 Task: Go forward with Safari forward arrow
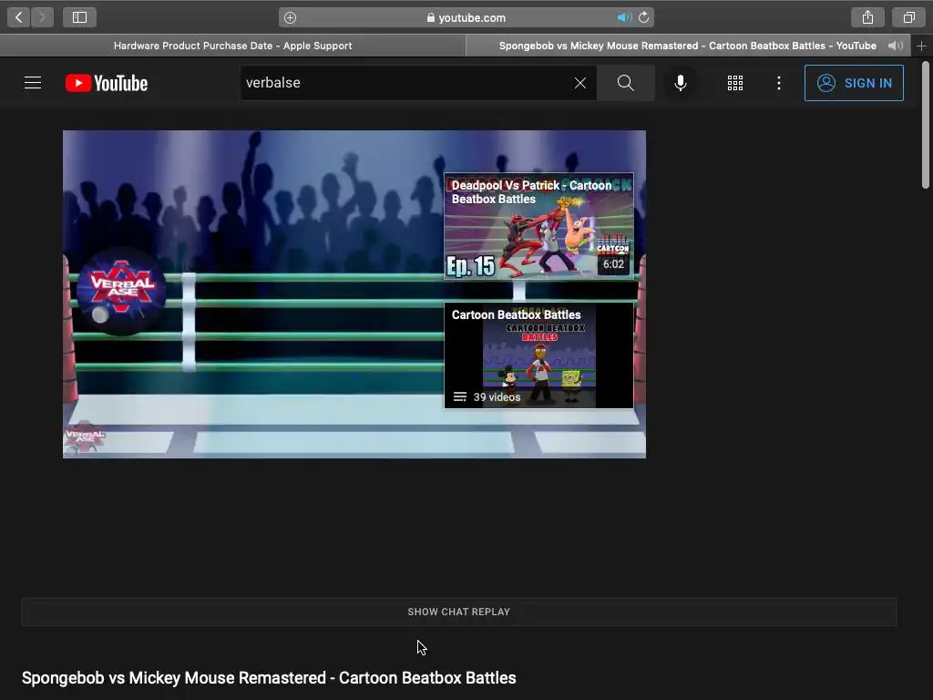[42, 17]
